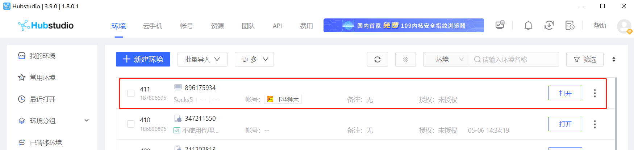Click the 新建环境 button
Viewport: 634px width, 150px height.
(143, 59)
